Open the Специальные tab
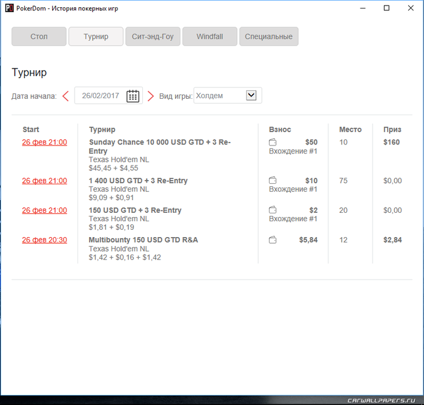This screenshot has height=405, width=424. 269,36
